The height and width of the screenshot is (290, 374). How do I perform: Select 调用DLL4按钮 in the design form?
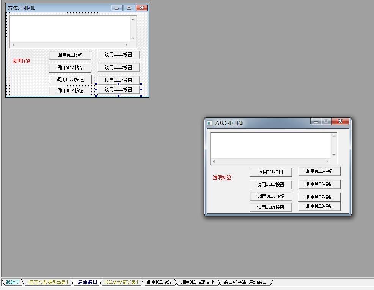coord(70,90)
